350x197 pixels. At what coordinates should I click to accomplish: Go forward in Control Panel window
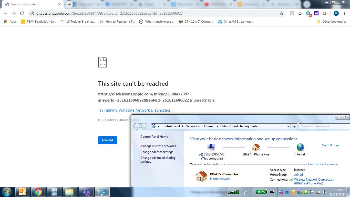click(144, 126)
